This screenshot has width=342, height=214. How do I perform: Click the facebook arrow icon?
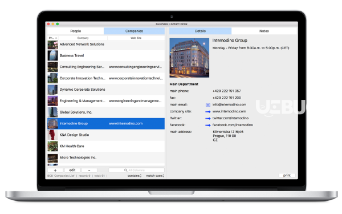pyautogui.click(x=208, y=126)
